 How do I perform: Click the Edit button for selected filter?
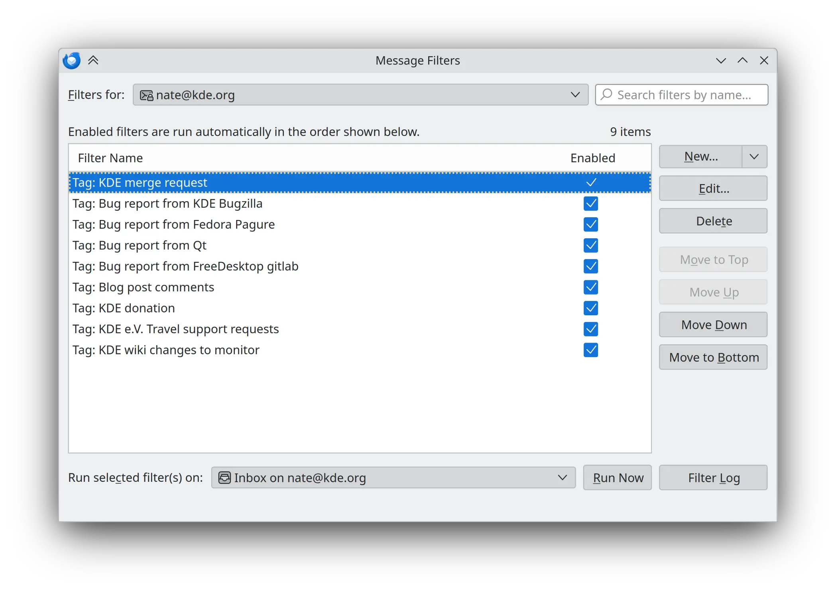tap(714, 188)
